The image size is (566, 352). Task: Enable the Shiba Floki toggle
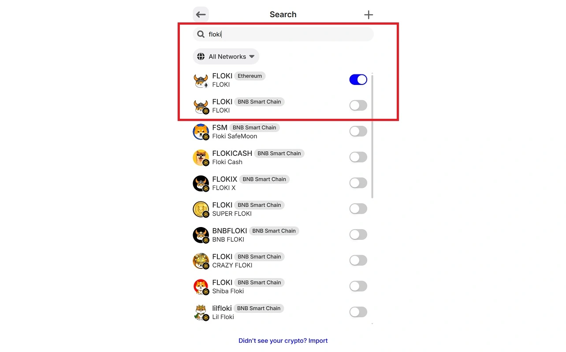pyautogui.click(x=358, y=286)
